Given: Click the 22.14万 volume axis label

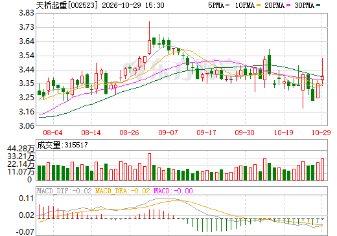Looking at the screenshot, I should pos(21,164).
